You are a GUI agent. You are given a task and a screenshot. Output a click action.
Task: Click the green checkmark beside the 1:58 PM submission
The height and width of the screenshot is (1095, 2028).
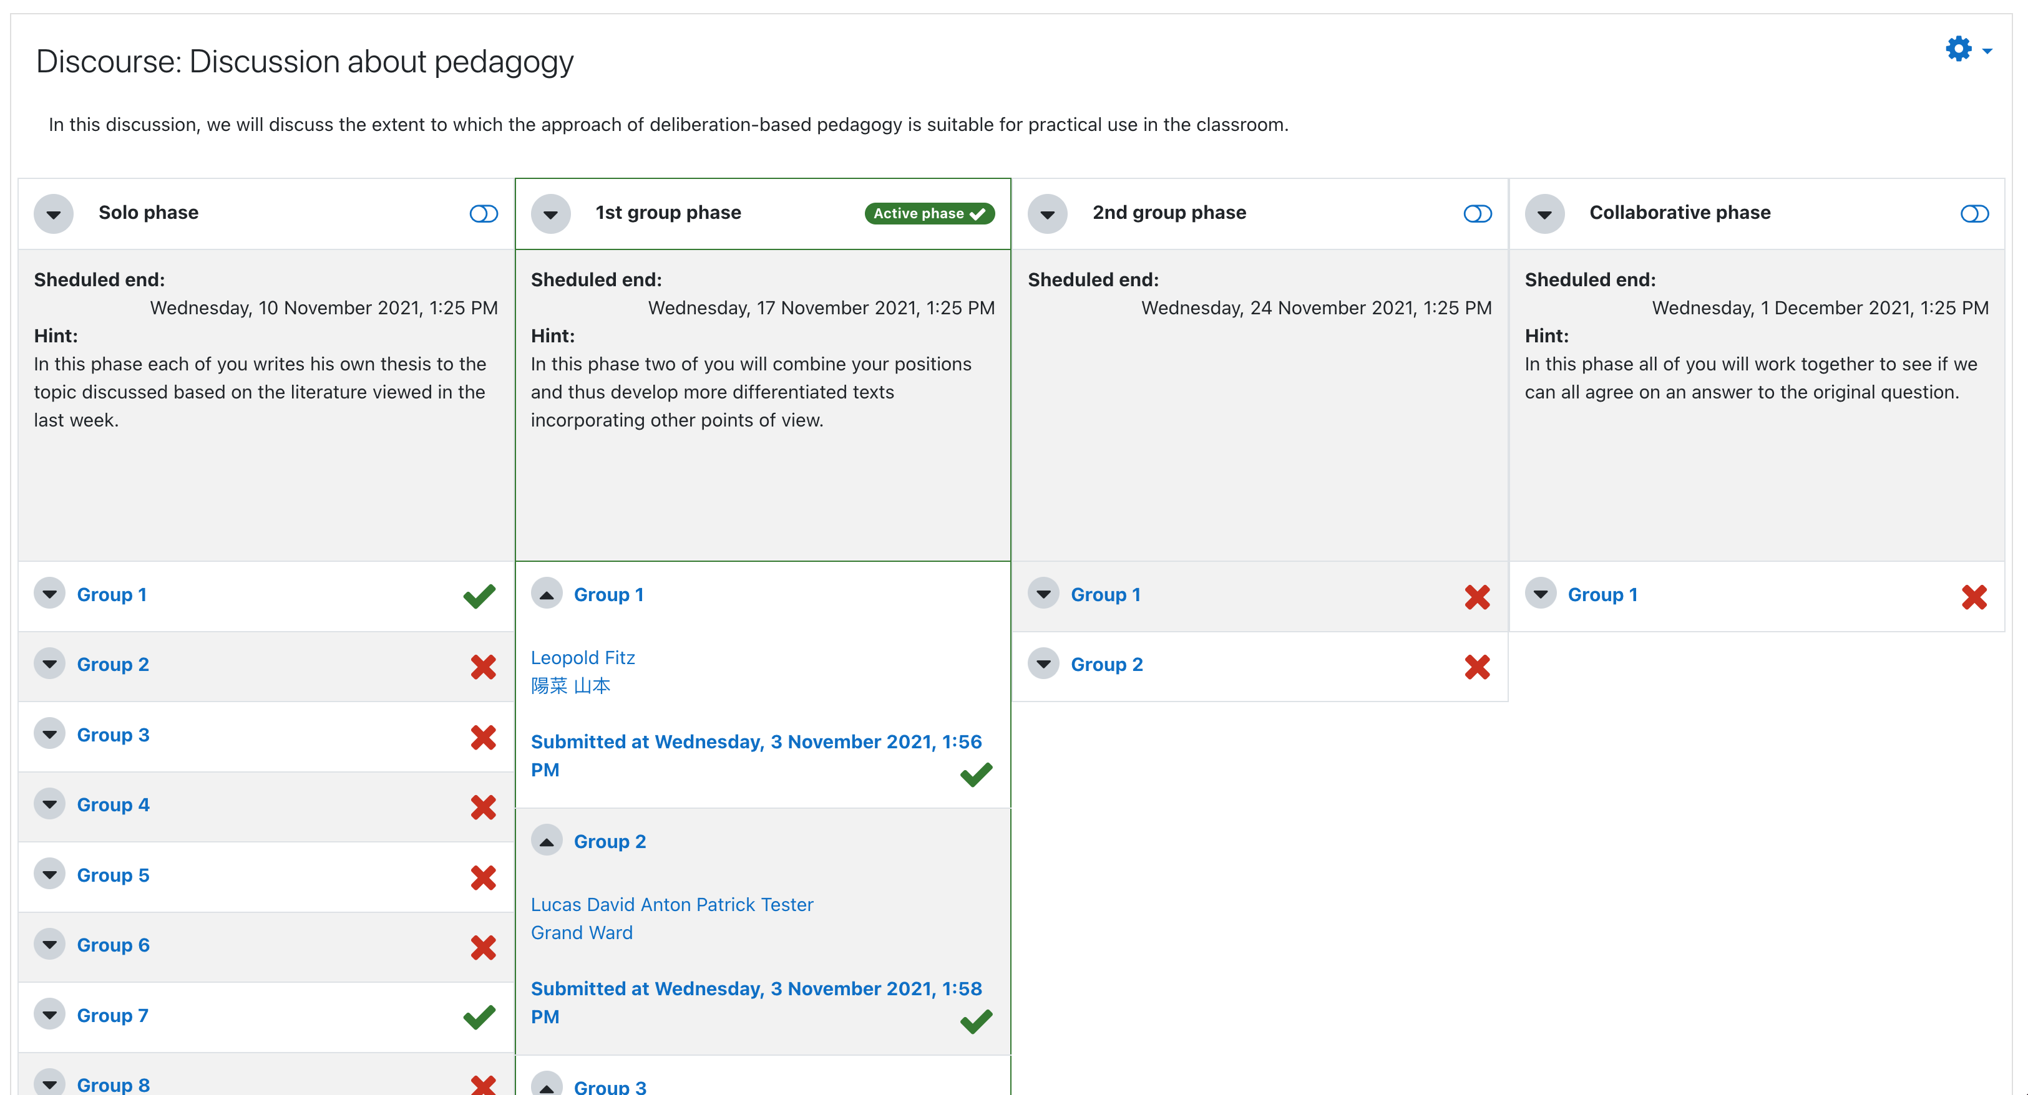pos(976,1021)
